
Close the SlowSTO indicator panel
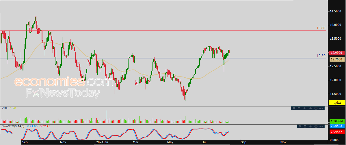pos(300,126)
